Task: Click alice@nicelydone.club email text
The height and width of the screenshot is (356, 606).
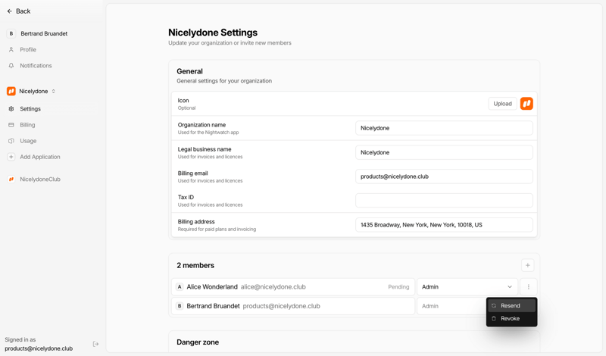Action: point(273,287)
